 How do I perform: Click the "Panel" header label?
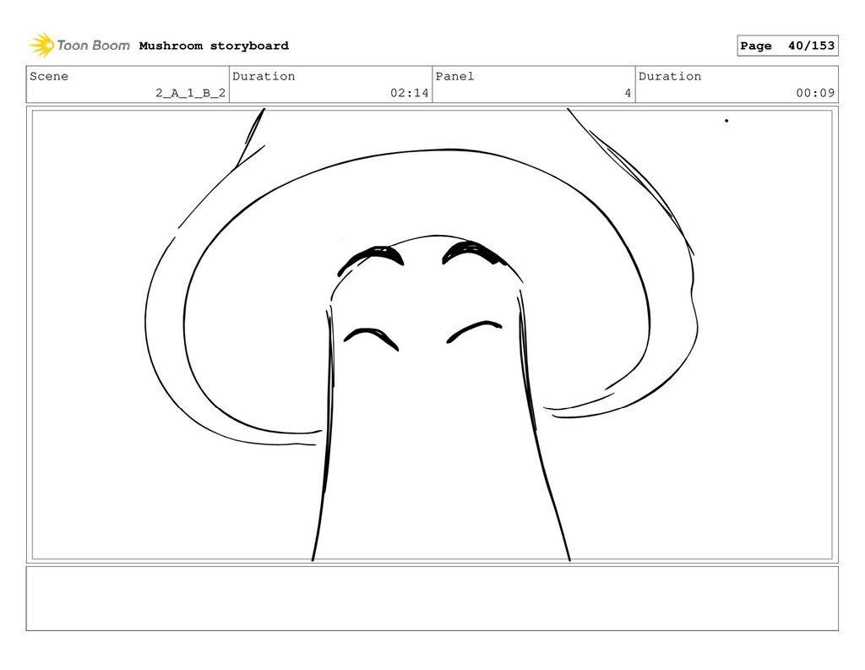pos(454,76)
